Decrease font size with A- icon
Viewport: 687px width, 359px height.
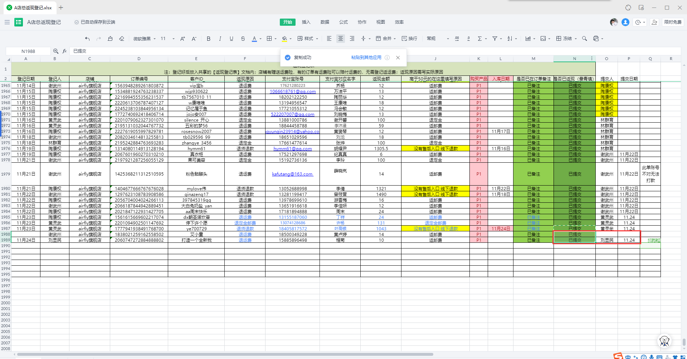click(x=194, y=39)
